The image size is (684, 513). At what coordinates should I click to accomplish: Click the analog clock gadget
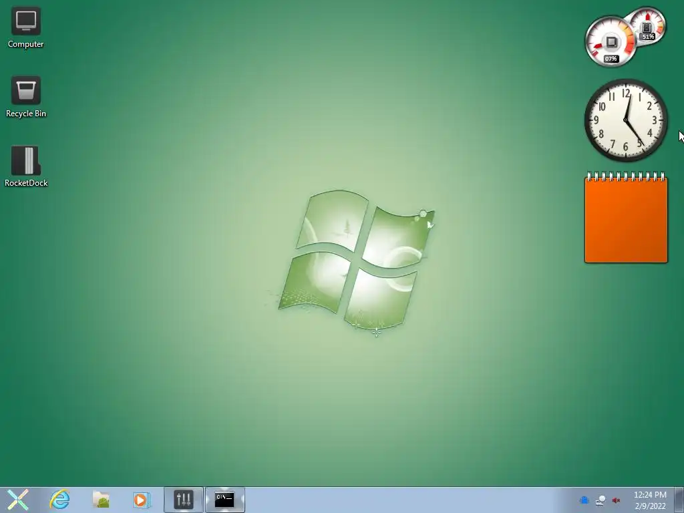pos(625,120)
